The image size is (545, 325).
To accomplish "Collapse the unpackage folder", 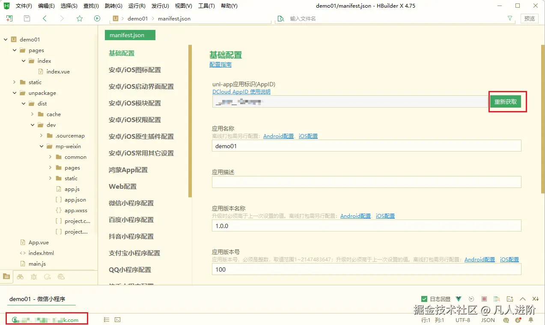I will pyautogui.click(x=15, y=93).
